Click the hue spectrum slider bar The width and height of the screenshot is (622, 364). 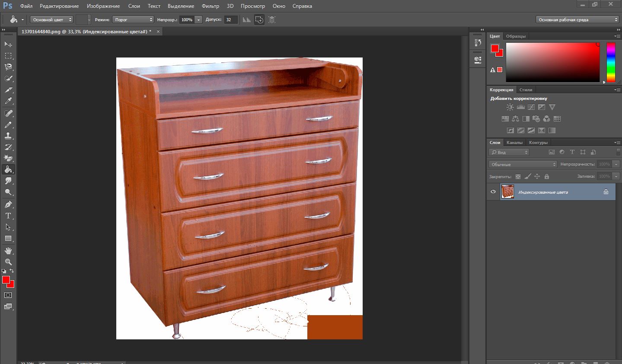tap(610, 62)
